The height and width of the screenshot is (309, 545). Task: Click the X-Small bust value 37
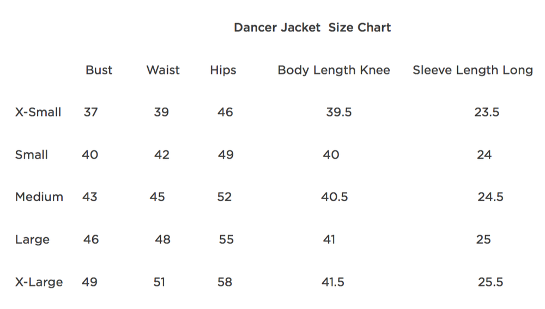pos(91,113)
